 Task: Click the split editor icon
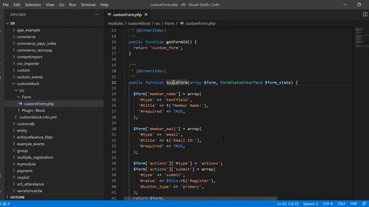coord(365,14)
